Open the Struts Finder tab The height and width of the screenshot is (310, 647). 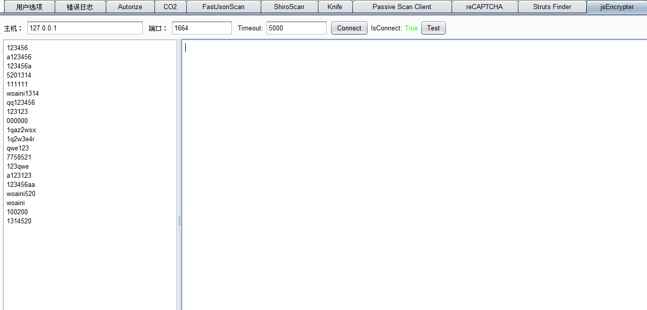click(x=552, y=7)
